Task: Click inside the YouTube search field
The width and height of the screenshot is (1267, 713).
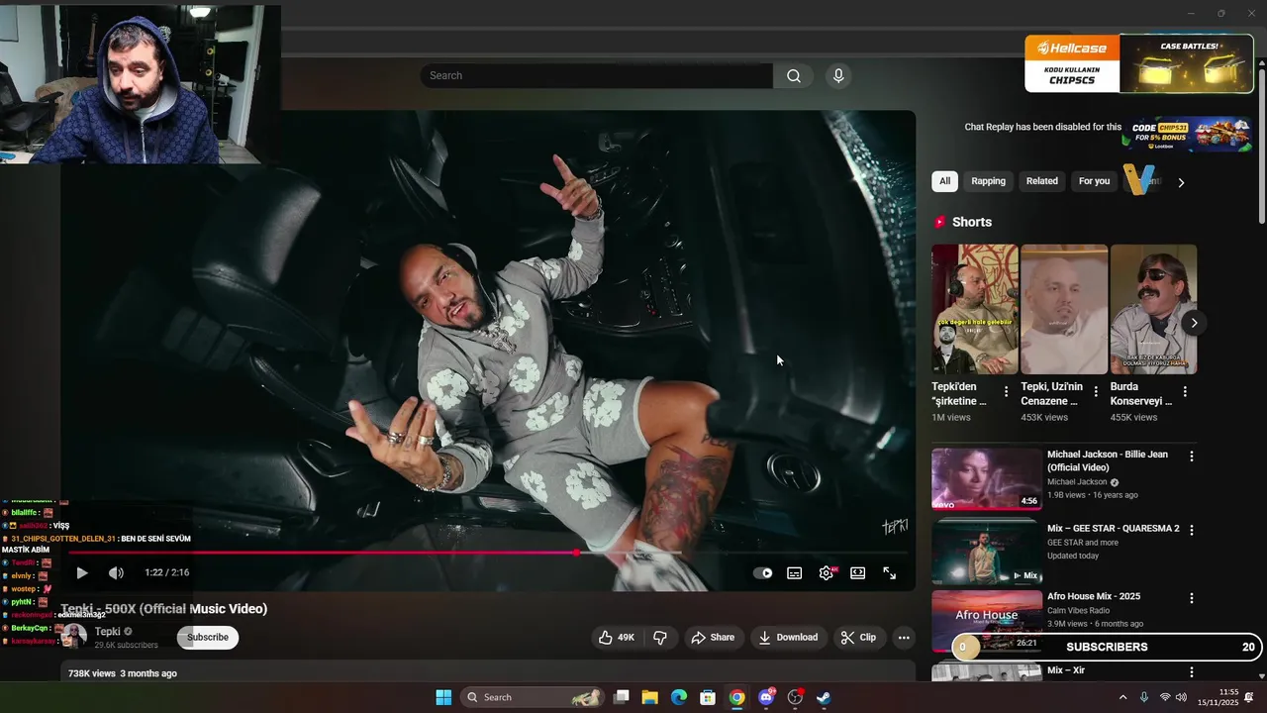Action: 597,76
